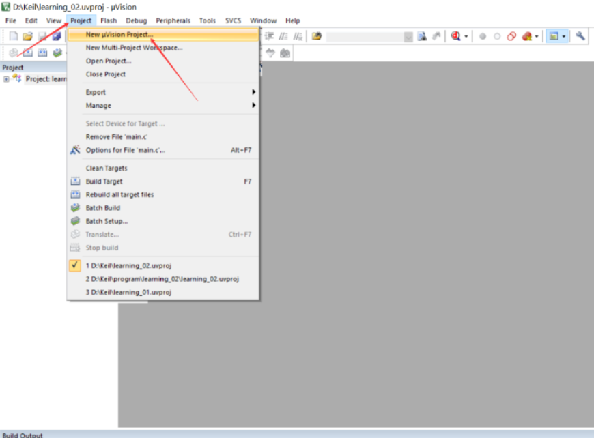Viewport: 594px width, 438px height.
Task: Click Options for File 'main.c'
Action: (x=125, y=150)
